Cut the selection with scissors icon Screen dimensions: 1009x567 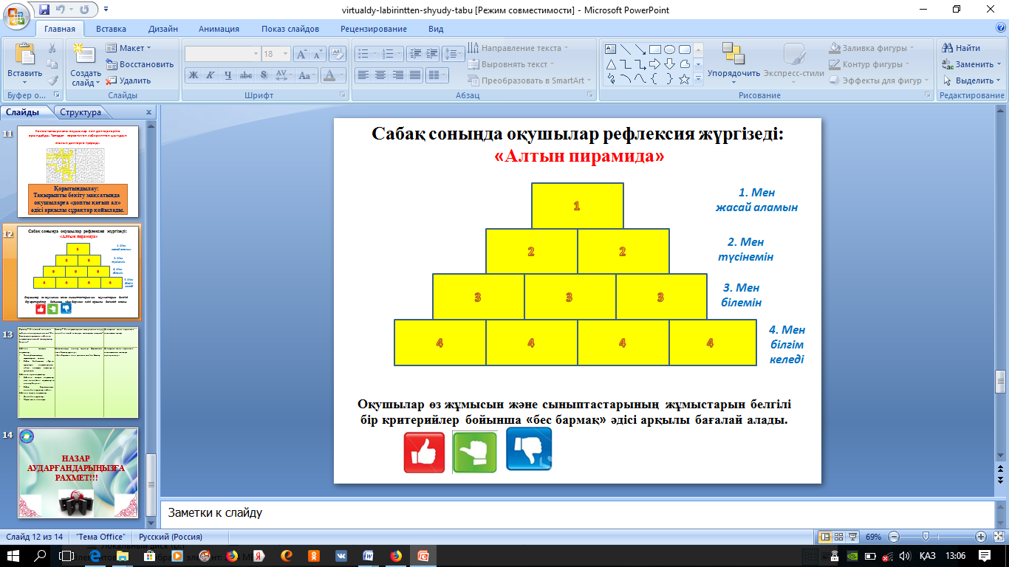52,49
